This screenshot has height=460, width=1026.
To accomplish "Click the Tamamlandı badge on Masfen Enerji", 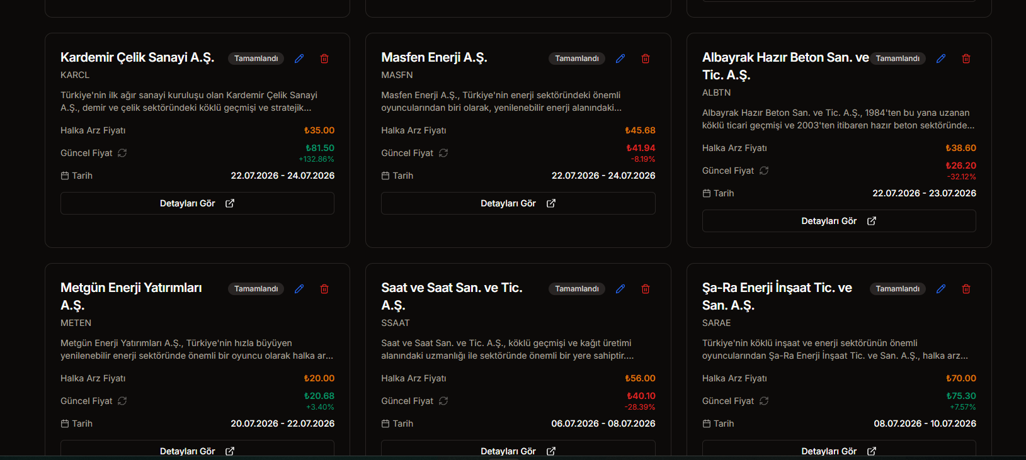I will [x=577, y=59].
